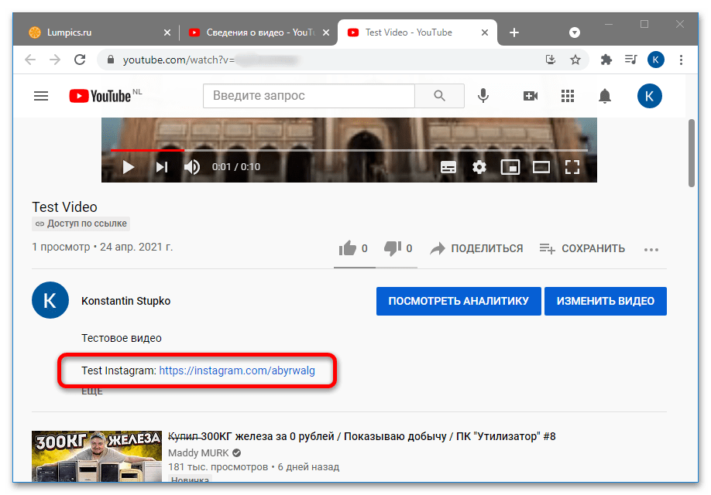The height and width of the screenshot is (495, 711).
Task: Click the search magnifier button
Action: (439, 96)
